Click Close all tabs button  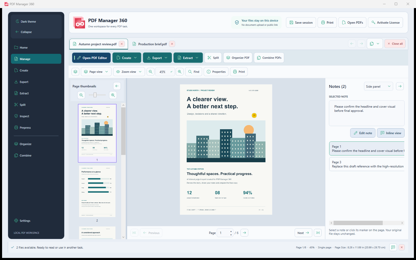coord(395,44)
